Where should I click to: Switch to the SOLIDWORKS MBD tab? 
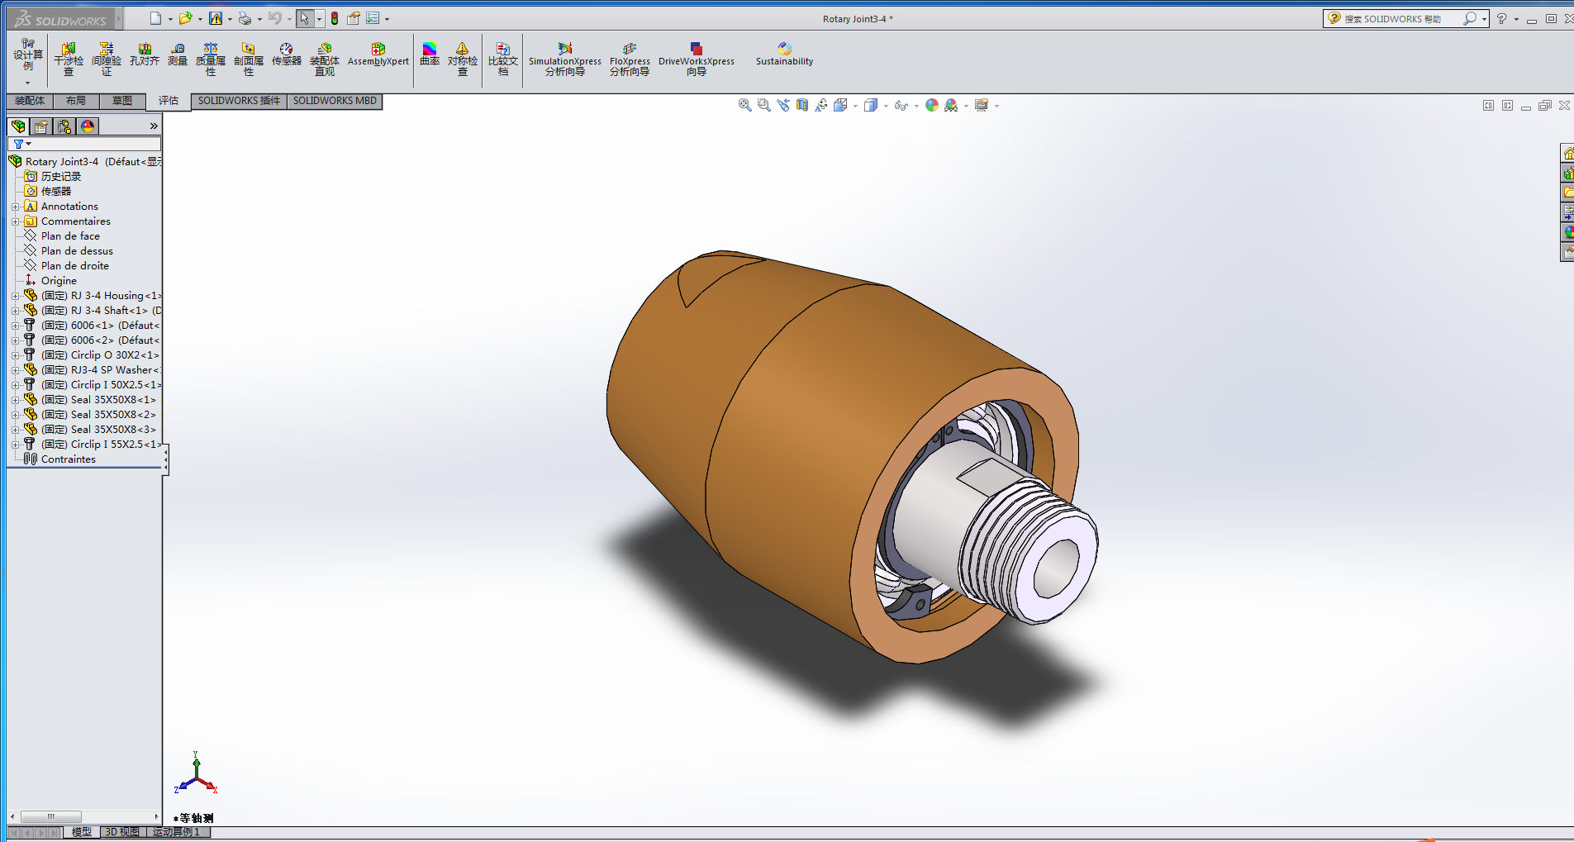(x=335, y=101)
